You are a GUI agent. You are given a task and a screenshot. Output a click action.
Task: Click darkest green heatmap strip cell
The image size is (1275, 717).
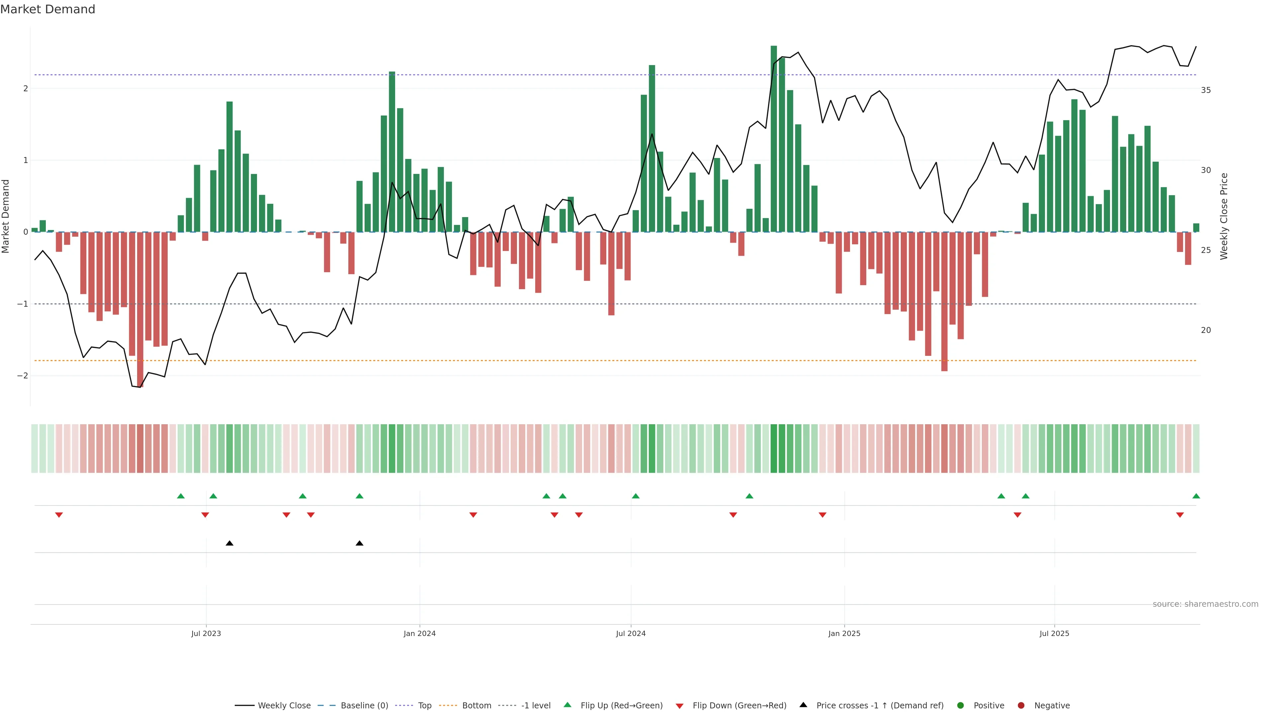[x=774, y=448]
